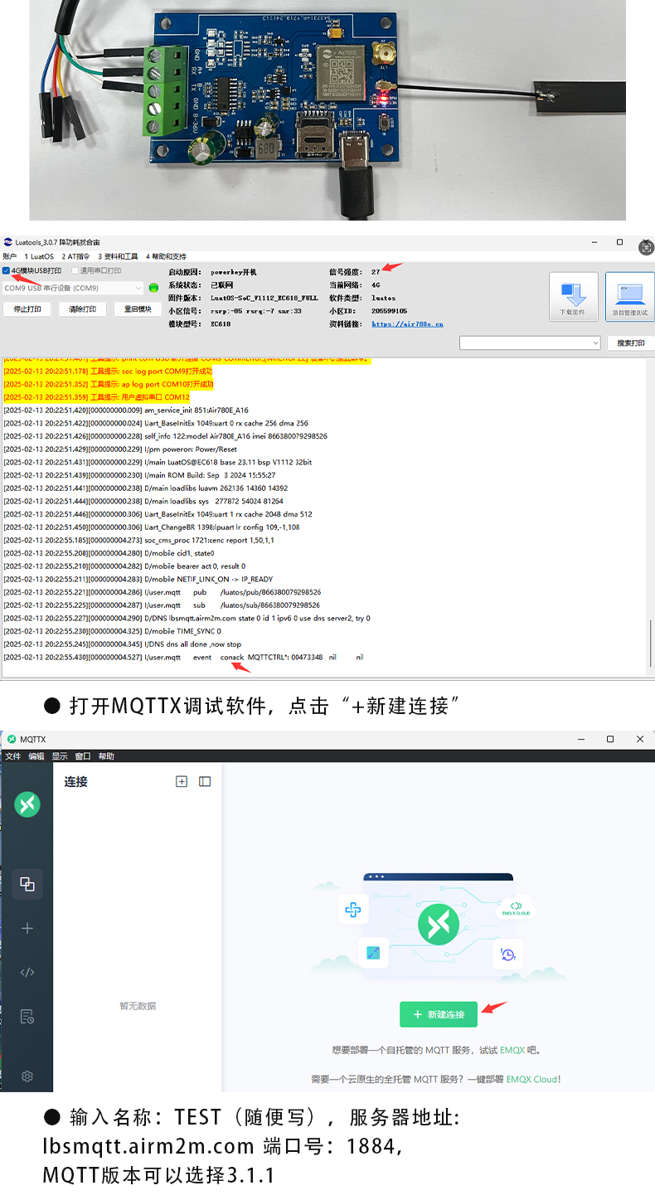Toggle the 通用串口打印 checkbox

75,270
